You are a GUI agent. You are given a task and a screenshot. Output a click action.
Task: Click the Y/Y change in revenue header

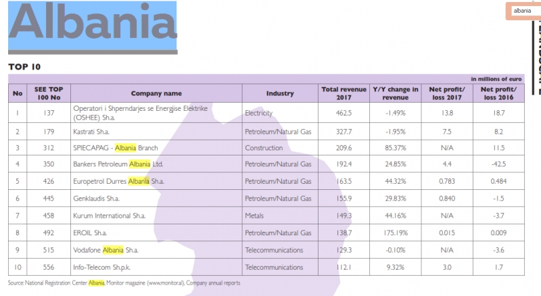tap(396, 93)
